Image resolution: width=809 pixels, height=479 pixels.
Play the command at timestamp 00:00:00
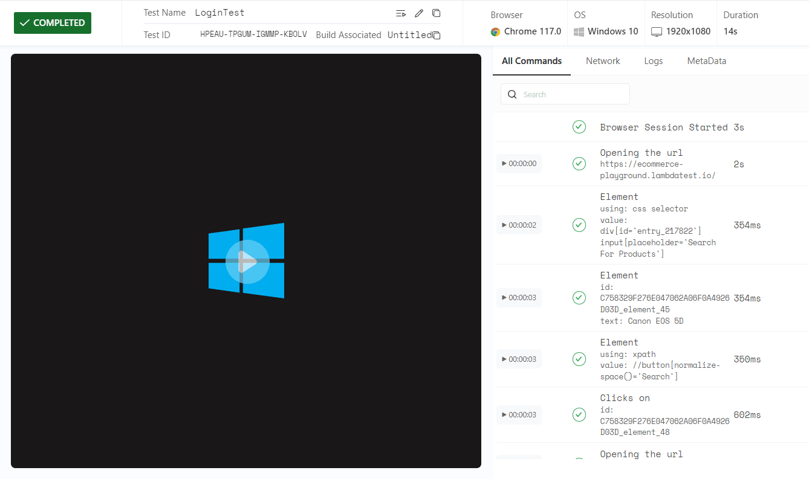(519, 163)
